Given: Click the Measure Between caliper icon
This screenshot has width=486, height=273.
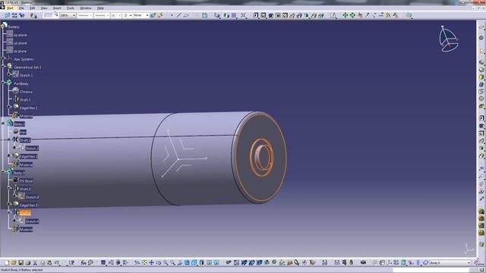Looking at the screenshot, I should tap(337, 263).
